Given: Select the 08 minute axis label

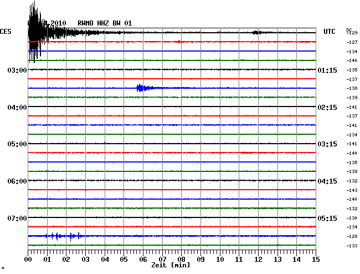Looking at the screenshot, I should point(181,260).
